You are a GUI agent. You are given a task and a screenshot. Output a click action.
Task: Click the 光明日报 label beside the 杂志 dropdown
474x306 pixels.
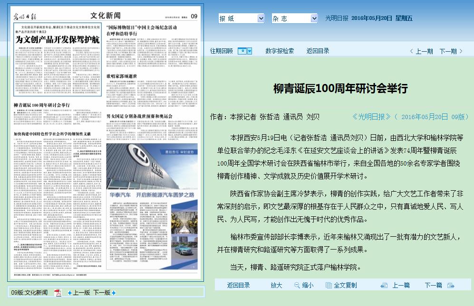pos(337,19)
